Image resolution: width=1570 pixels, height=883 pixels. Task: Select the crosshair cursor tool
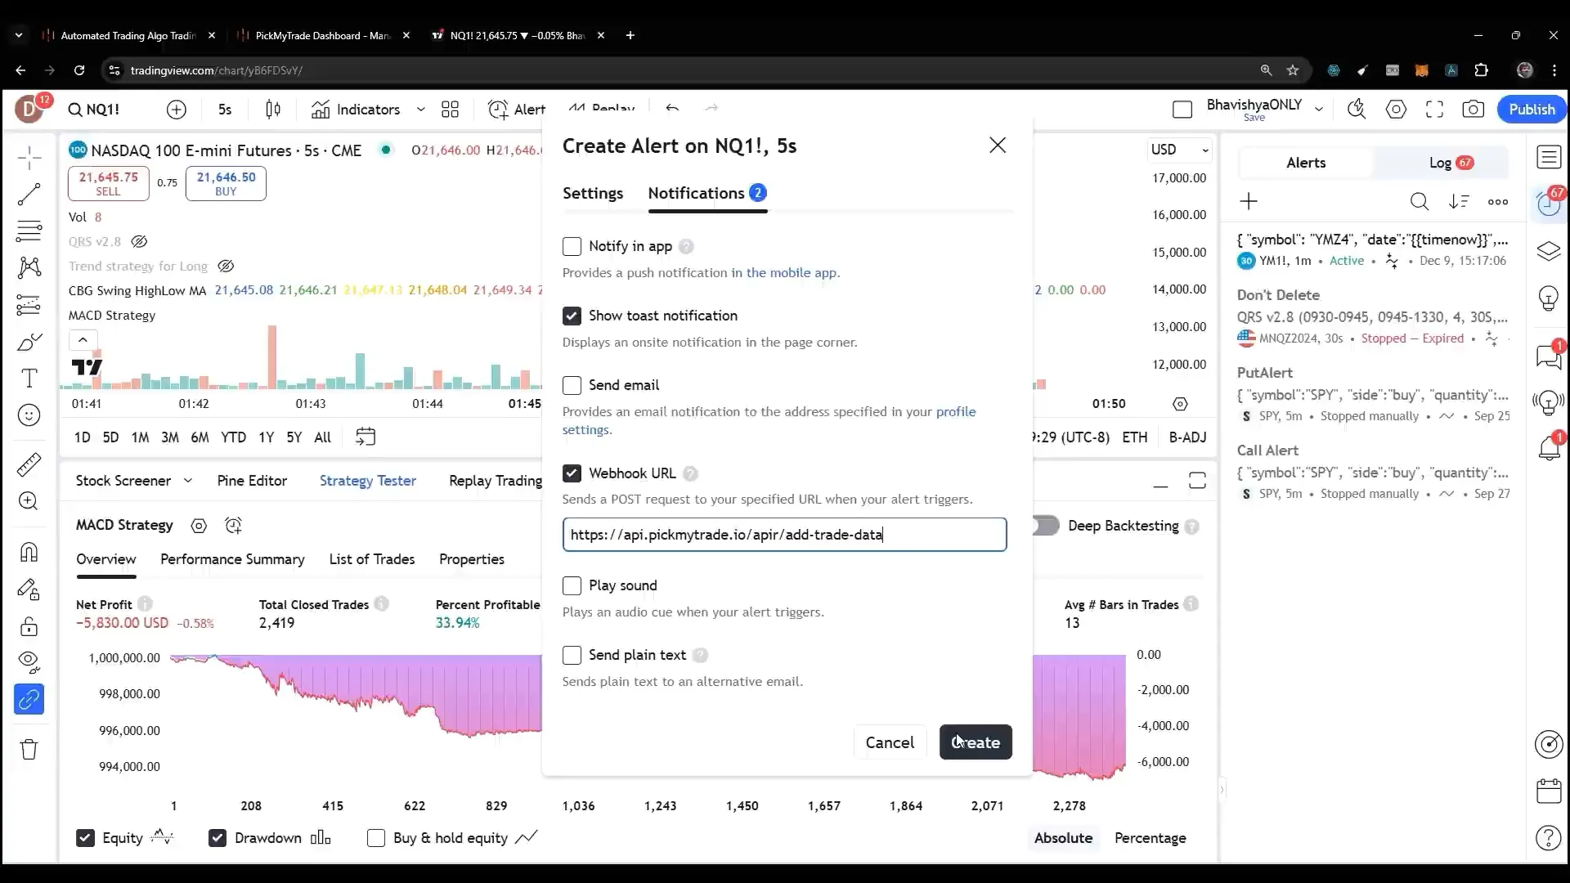pos(29,158)
